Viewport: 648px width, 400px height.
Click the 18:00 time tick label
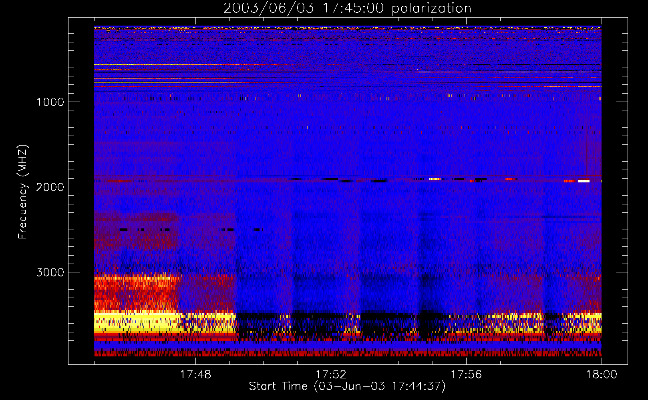pos(602,375)
